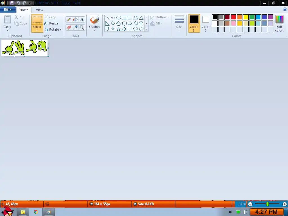Pick the red color swatch

233,17
